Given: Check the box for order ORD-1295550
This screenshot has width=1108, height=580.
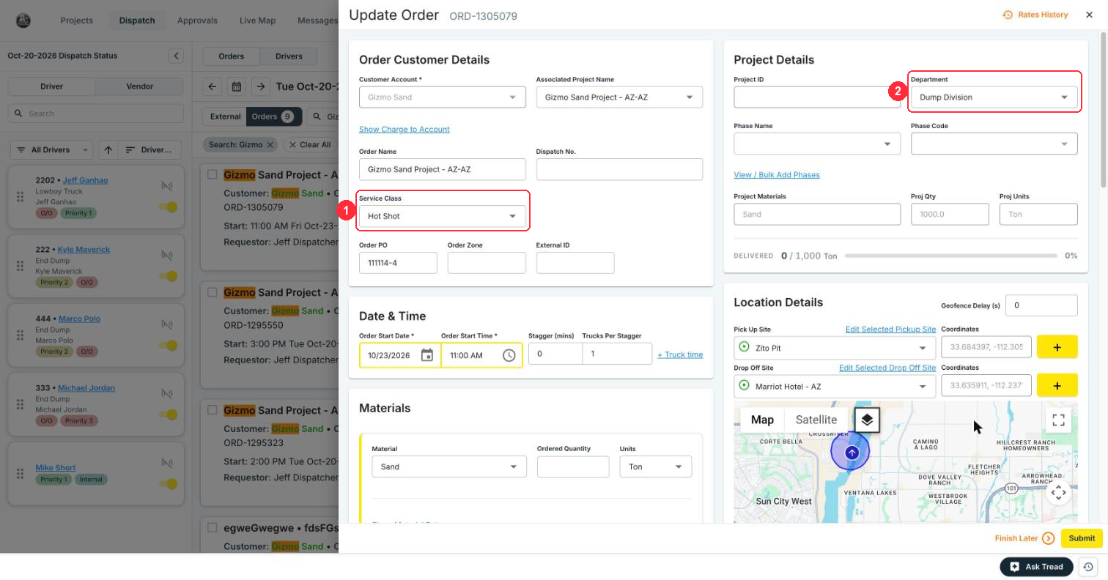Looking at the screenshot, I should [x=212, y=292].
